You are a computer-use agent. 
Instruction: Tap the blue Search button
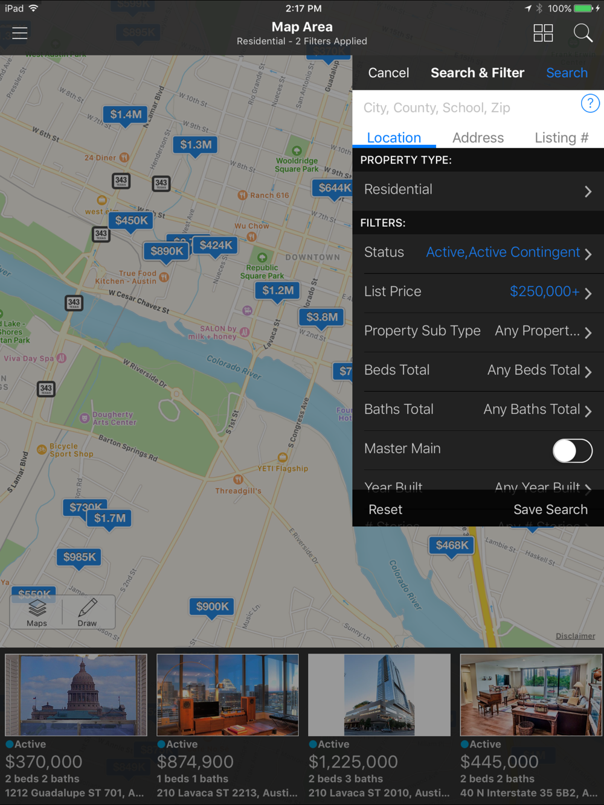point(567,73)
